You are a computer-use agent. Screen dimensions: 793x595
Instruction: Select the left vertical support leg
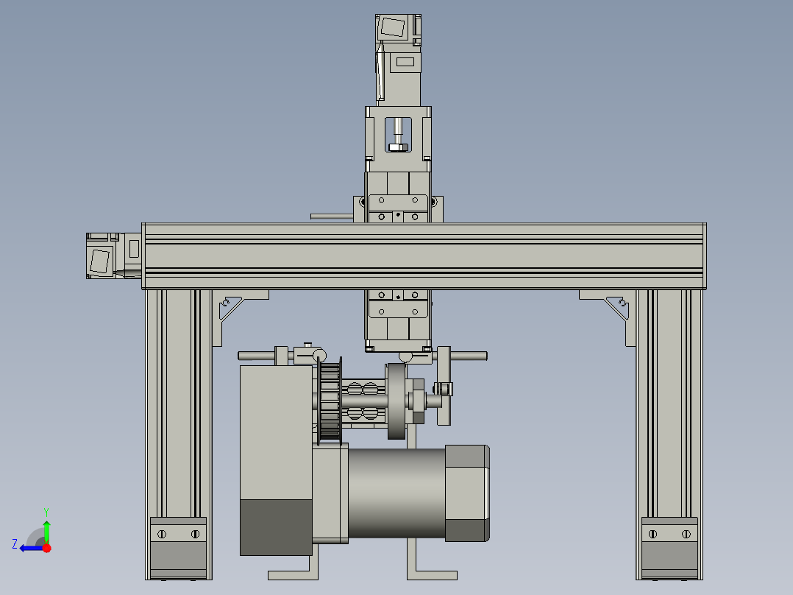click(x=179, y=434)
